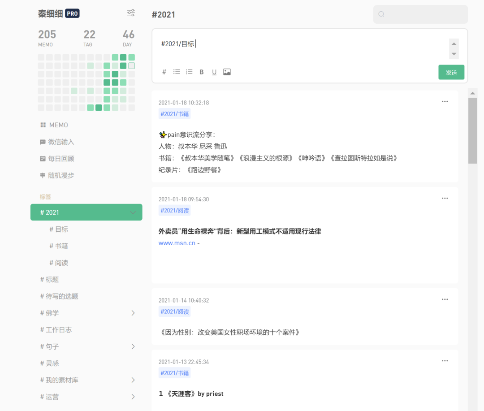Open 微信输入 in the sidebar
The height and width of the screenshot is (411, 484).
click(x=57, y=142)
